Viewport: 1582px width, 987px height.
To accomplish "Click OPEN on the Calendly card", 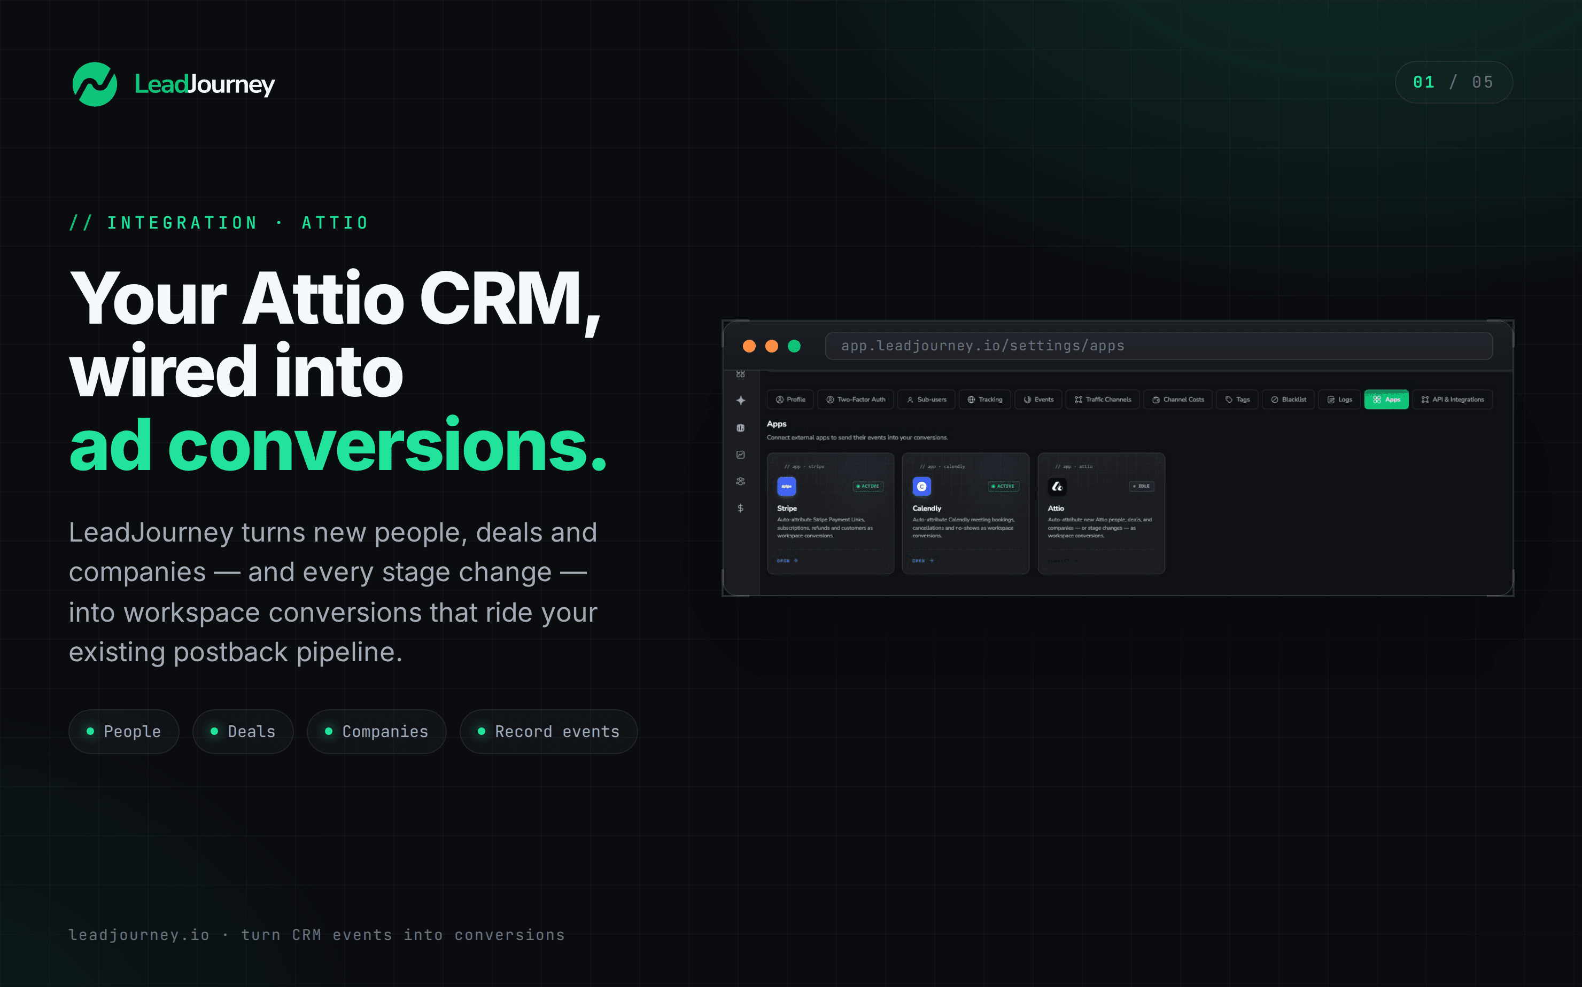I will pos(922,561).
